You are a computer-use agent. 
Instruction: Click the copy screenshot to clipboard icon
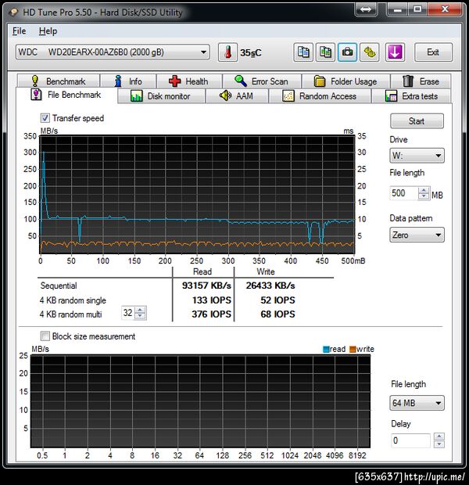point(325,52)
